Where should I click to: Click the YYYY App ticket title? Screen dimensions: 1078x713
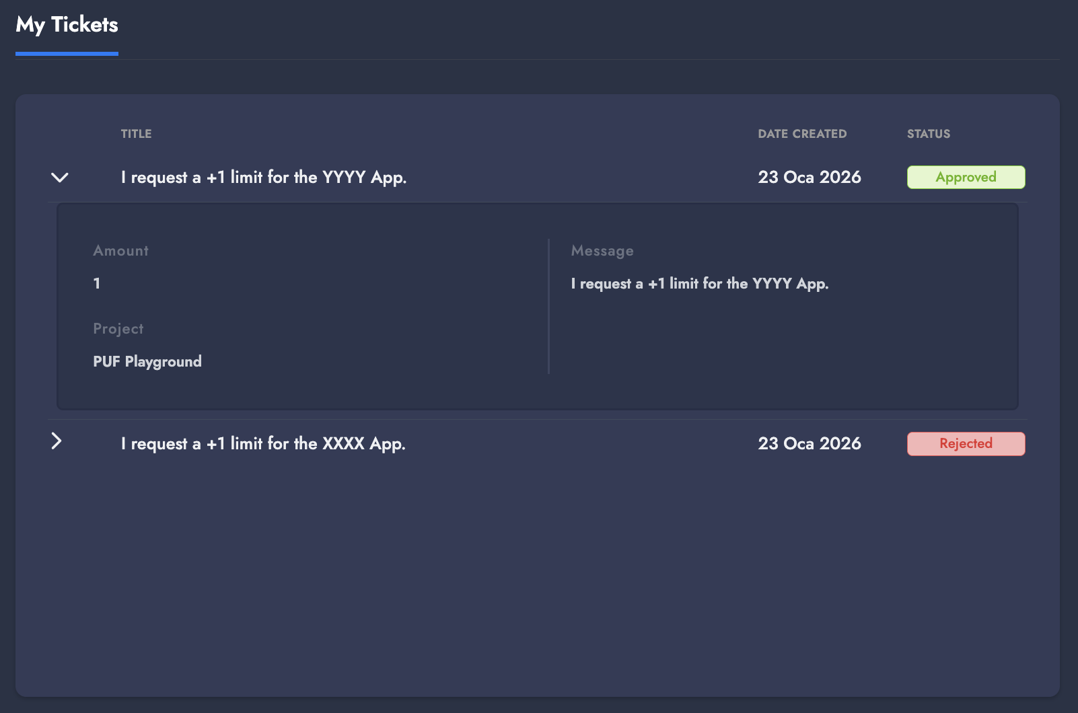pos(264,178)
